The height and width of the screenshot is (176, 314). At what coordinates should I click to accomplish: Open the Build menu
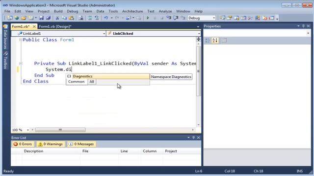coord(58,11)
